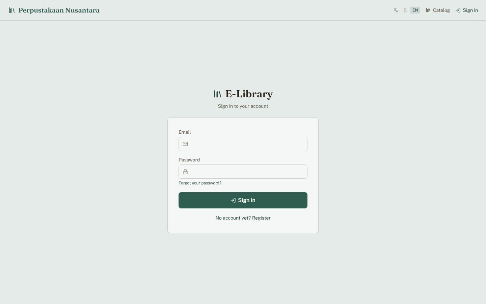Click the translate language icon

point(396,10)
